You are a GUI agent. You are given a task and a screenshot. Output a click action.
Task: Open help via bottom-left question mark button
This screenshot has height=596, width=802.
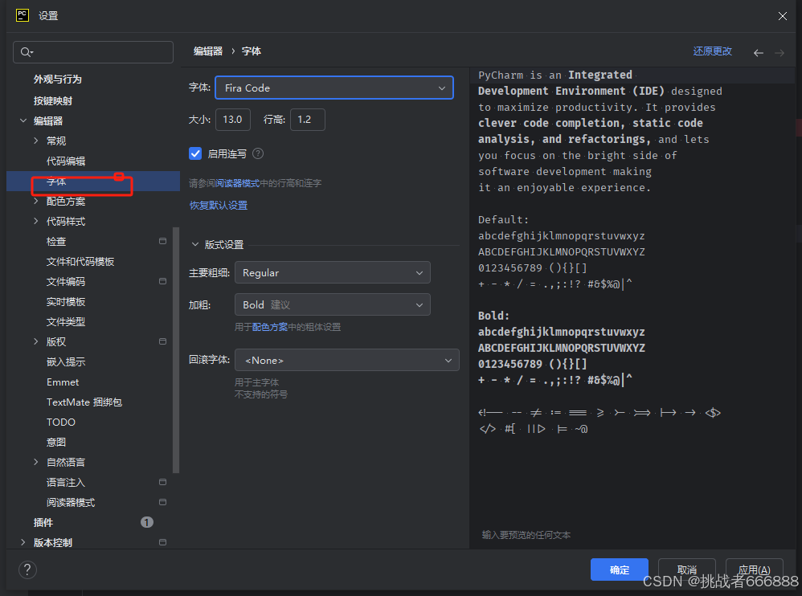27,569
